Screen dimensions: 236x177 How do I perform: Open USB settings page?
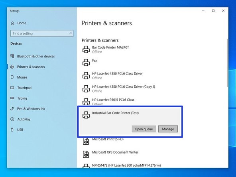20,130
